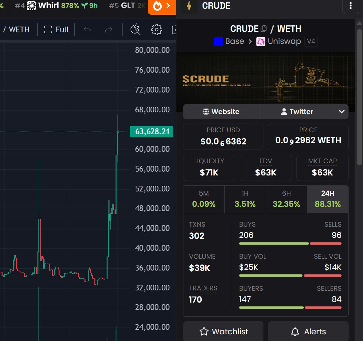Viewport: 363px width, 341px height.
Task: Click the buy vol versus sell vol bar
Action: coord(290,275)
